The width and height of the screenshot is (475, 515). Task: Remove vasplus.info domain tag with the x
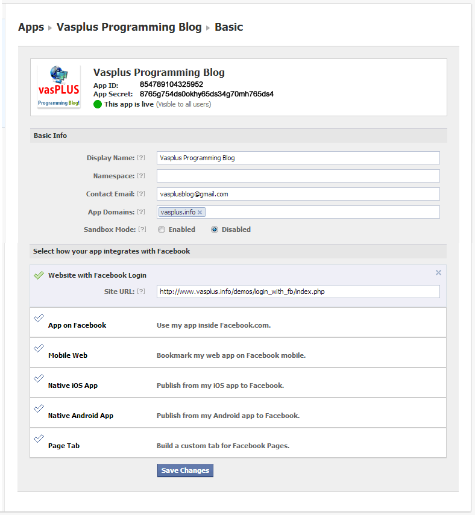coord(200,213)
